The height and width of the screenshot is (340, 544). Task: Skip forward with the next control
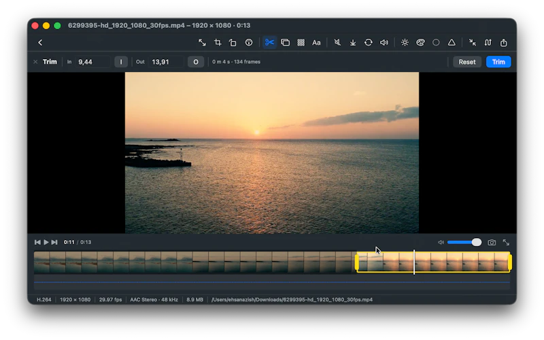click(x=54, y=242)
